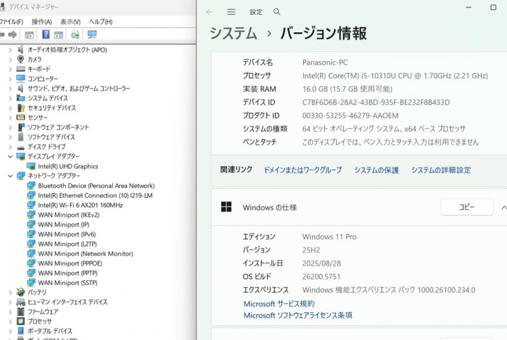Click the カメラ category icon
The width and height of the screenshot is (507, 340).
pyautogui.click(x=21, y=59)
